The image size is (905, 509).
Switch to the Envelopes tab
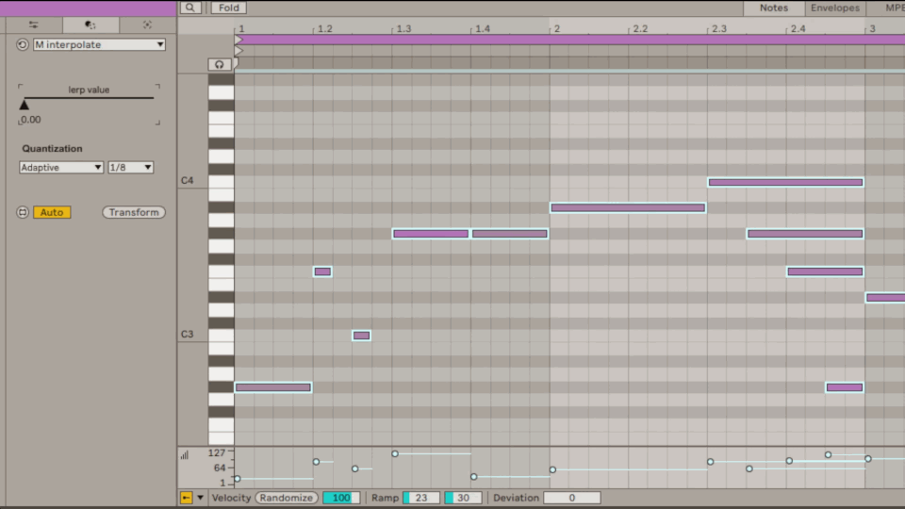click(x=834, y=8)
